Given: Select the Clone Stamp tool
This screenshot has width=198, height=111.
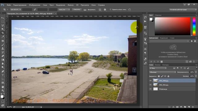Looking at the screenshot, I should [3, 48].
